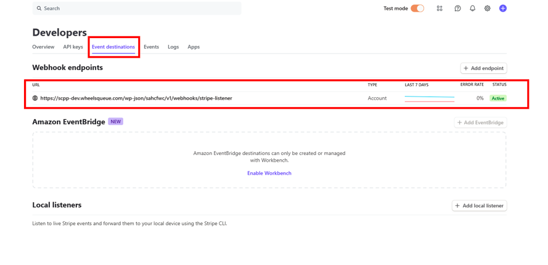Follow the Enable Workbench link
548x265 pixels.
(x=269, y=173)
